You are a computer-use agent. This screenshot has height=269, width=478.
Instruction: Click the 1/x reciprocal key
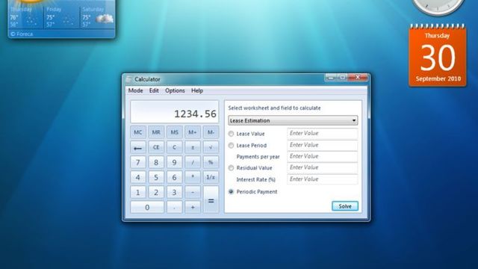(211, 177)
